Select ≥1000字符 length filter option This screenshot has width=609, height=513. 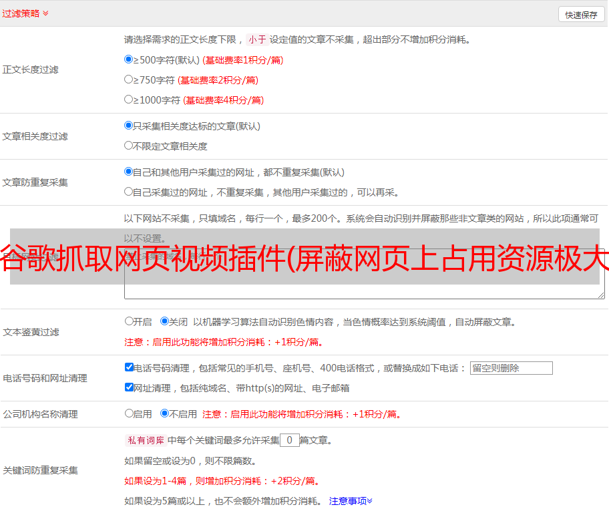129,100
